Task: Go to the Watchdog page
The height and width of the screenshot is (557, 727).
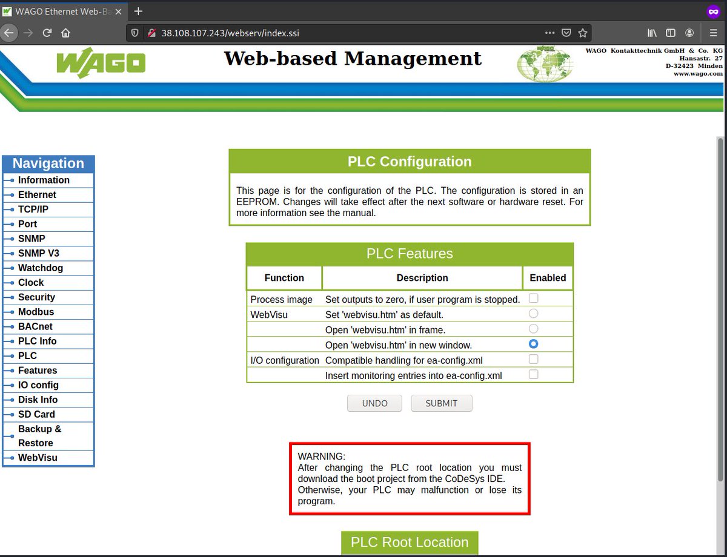Action: click(x=41, y=268)
